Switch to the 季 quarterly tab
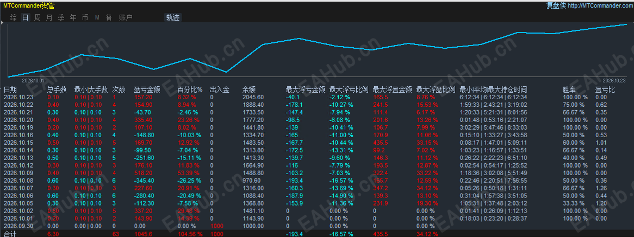Image resolution: width=634 pixels, height=237 pixels. (x=61, y=17)
